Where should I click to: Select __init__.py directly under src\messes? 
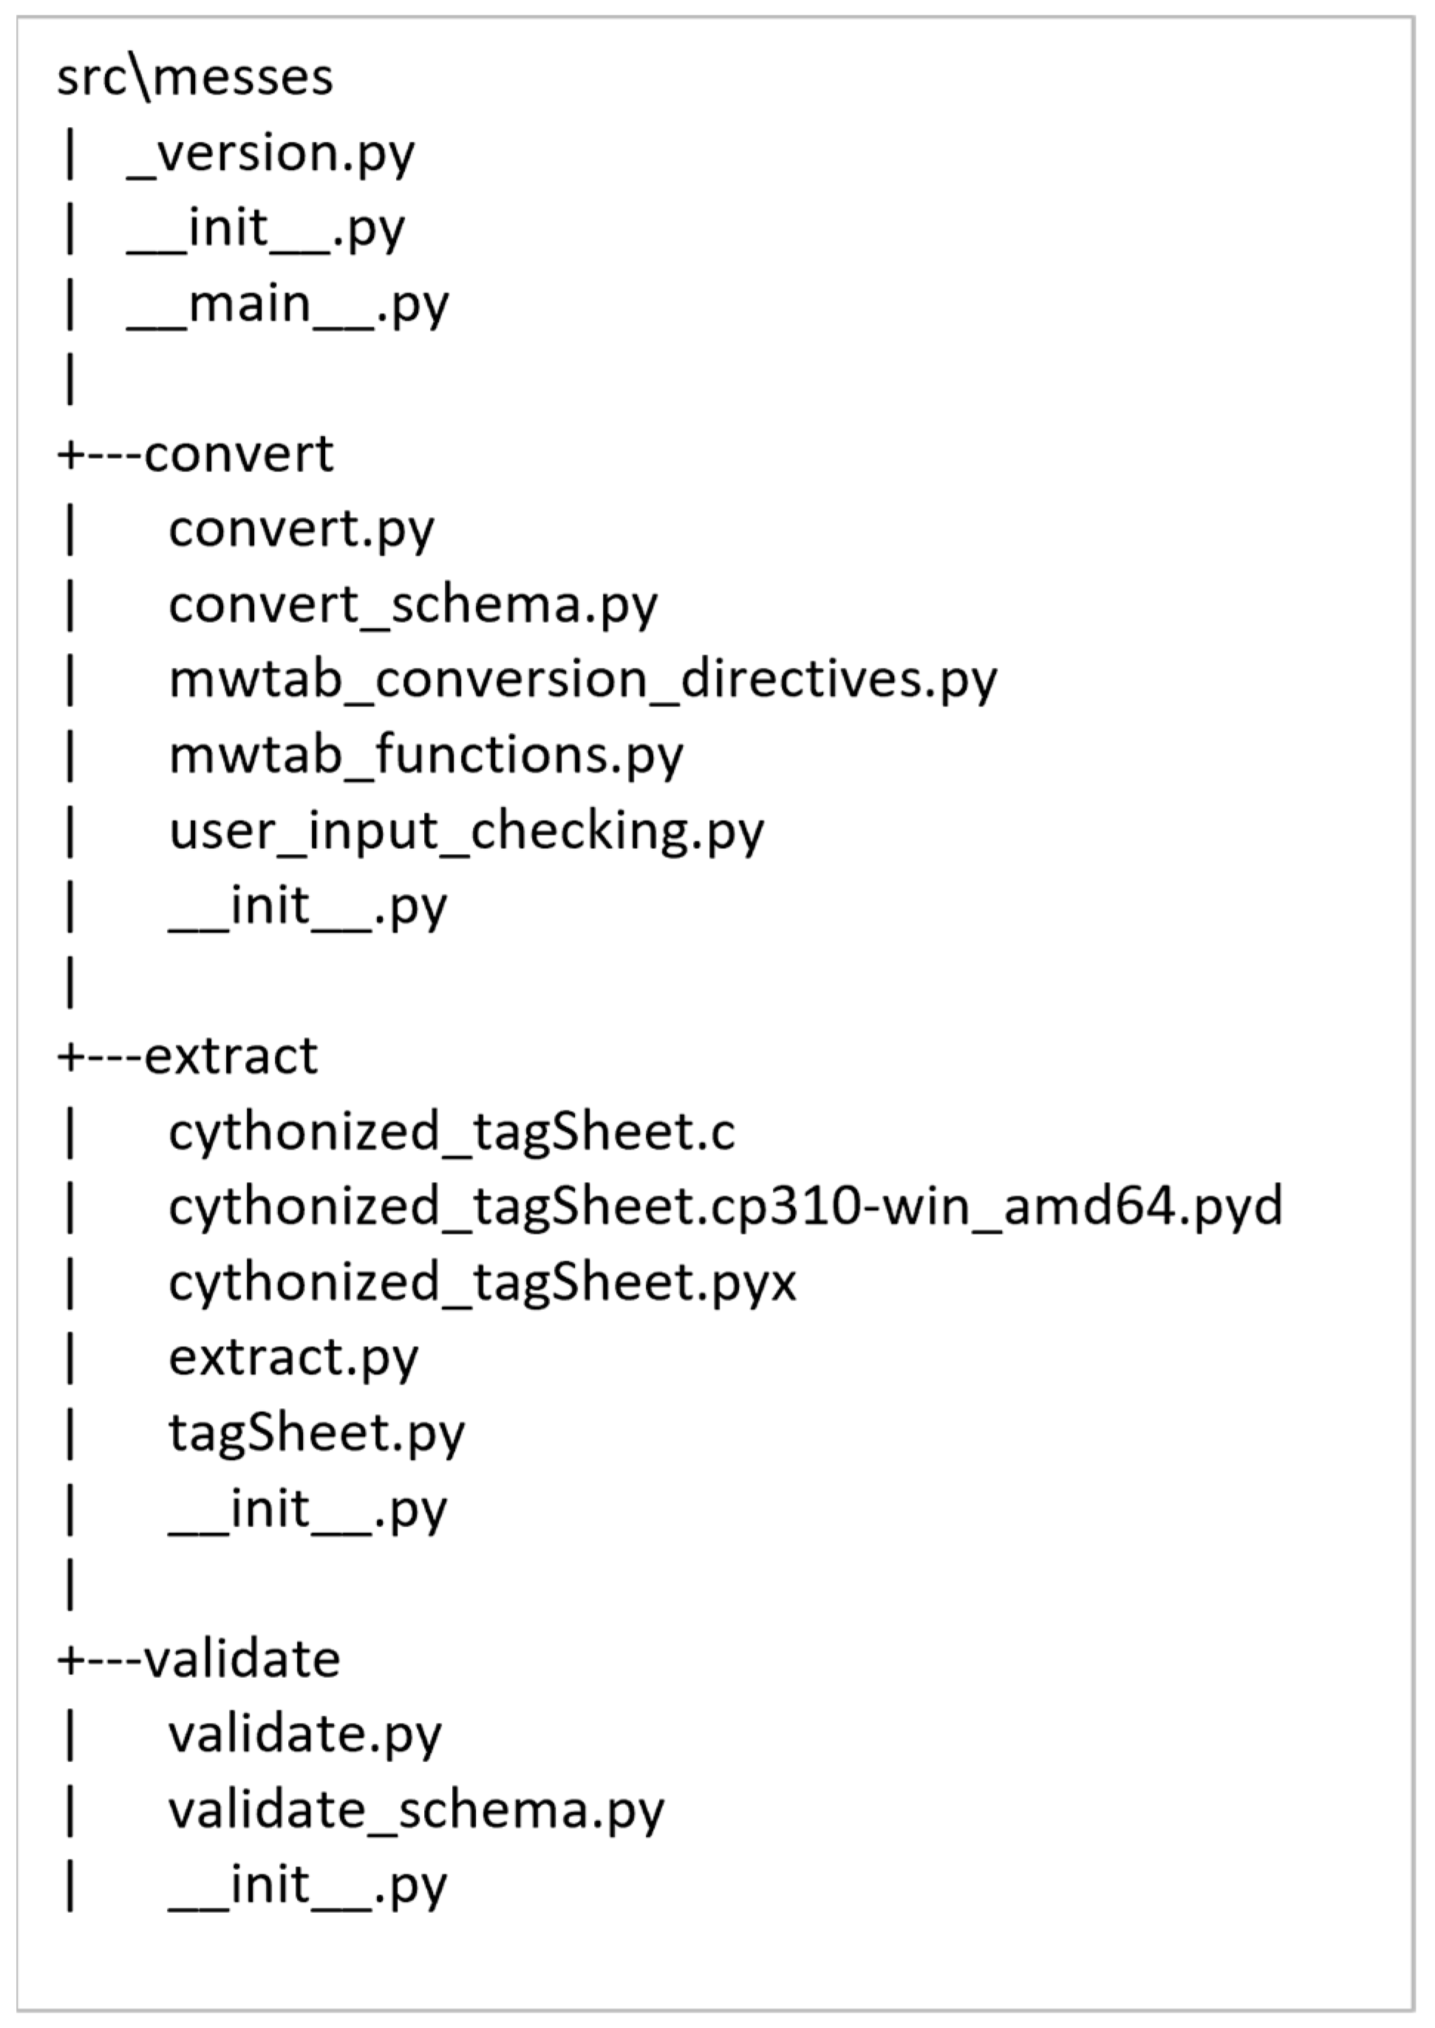pyautogui.click(x=266, y=229)
